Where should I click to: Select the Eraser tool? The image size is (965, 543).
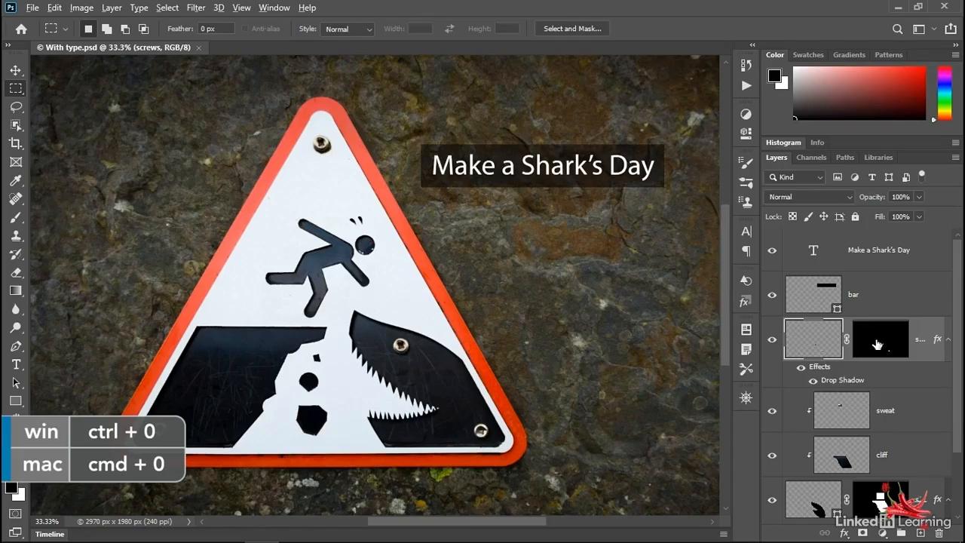(16, 272)
